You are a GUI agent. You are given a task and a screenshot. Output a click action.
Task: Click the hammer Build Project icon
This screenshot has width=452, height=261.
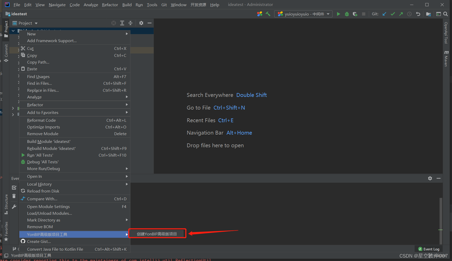pyautogui.click(x=268, y=14)
